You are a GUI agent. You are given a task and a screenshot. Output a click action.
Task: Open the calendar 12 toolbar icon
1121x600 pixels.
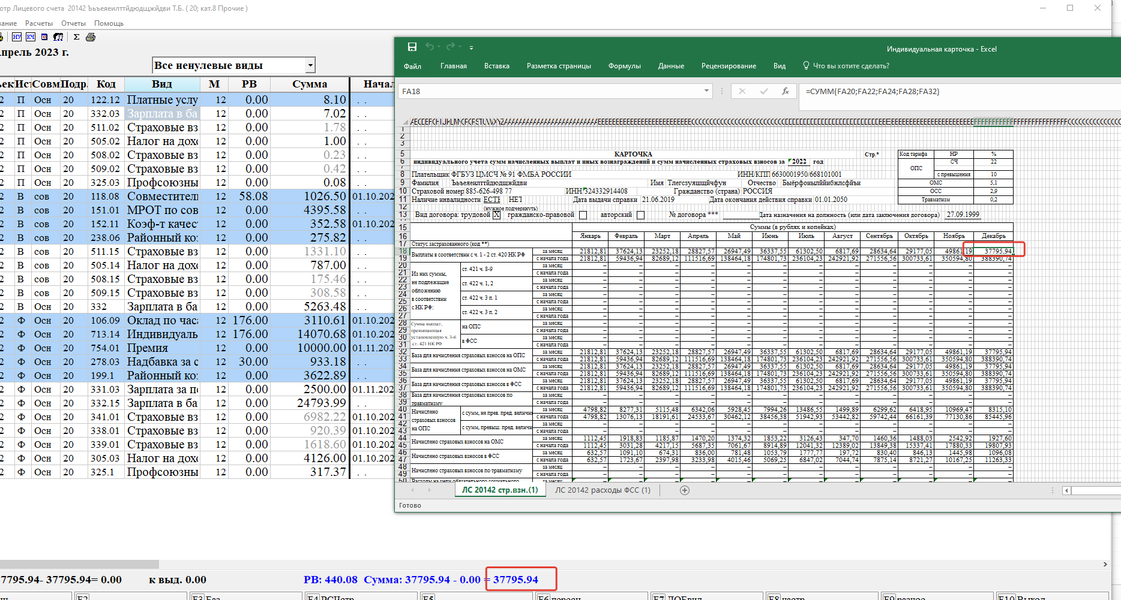(44, 37)
